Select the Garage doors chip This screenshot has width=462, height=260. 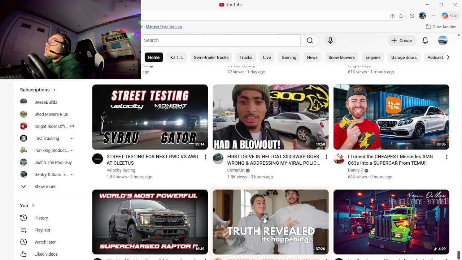(x=404, y=57)
